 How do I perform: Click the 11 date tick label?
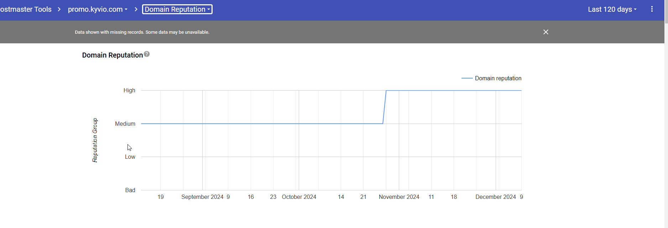pyautogui.click(x=431, y=197)
